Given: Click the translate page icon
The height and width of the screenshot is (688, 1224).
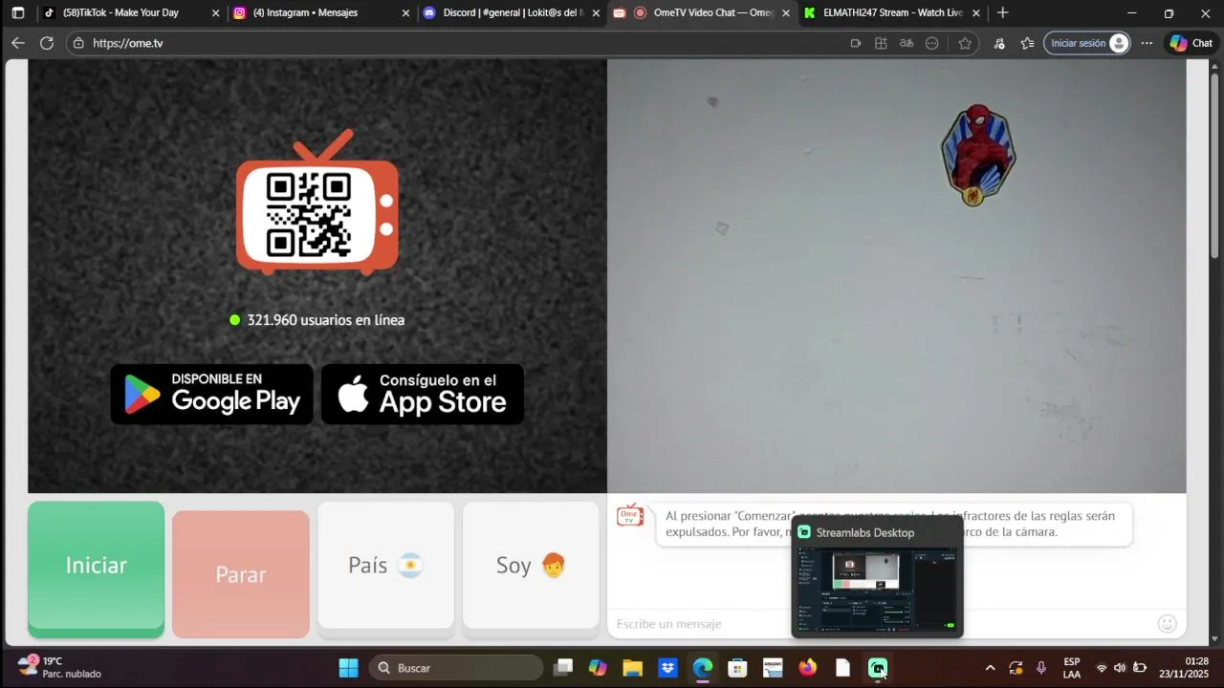Looking at the screenshot, I should click(907, 43).
